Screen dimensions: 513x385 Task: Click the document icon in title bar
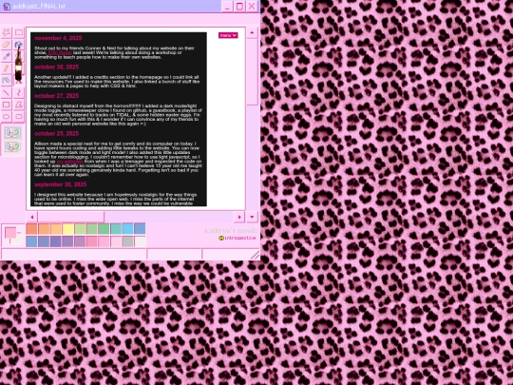point(7,6)
